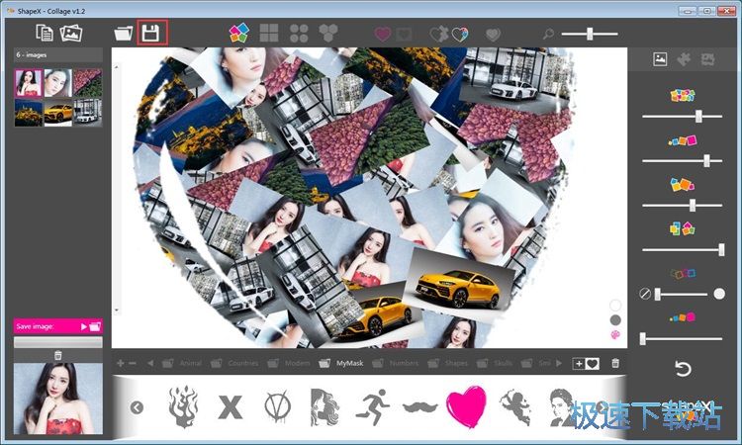The height and width of the screenshot is (445, 742).
Task: Open the Animal mask category
Action: point(182,363)
